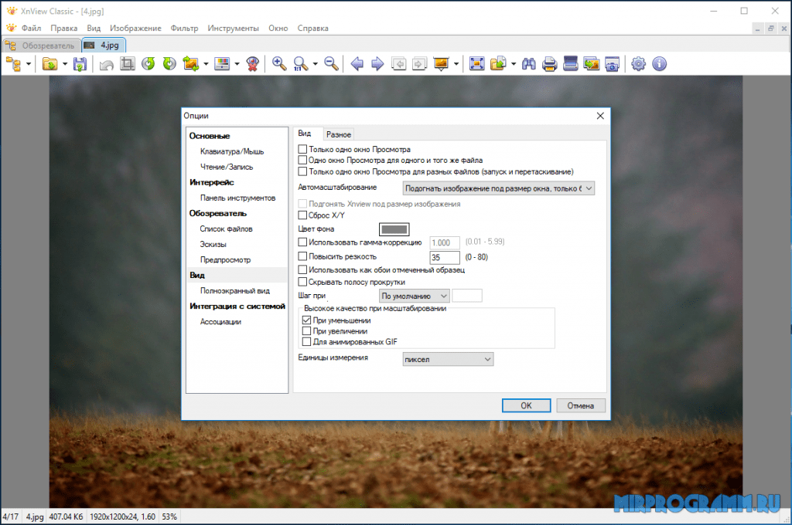Open the Изображение menu

point(135,29)
